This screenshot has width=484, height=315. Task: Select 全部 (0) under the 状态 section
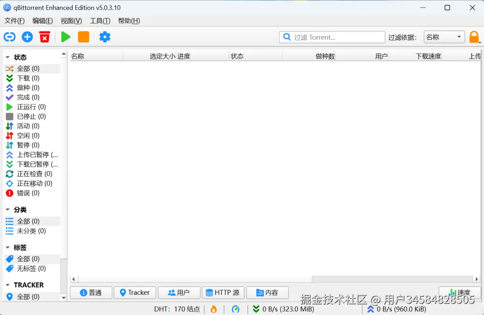[x=32, y=69]
